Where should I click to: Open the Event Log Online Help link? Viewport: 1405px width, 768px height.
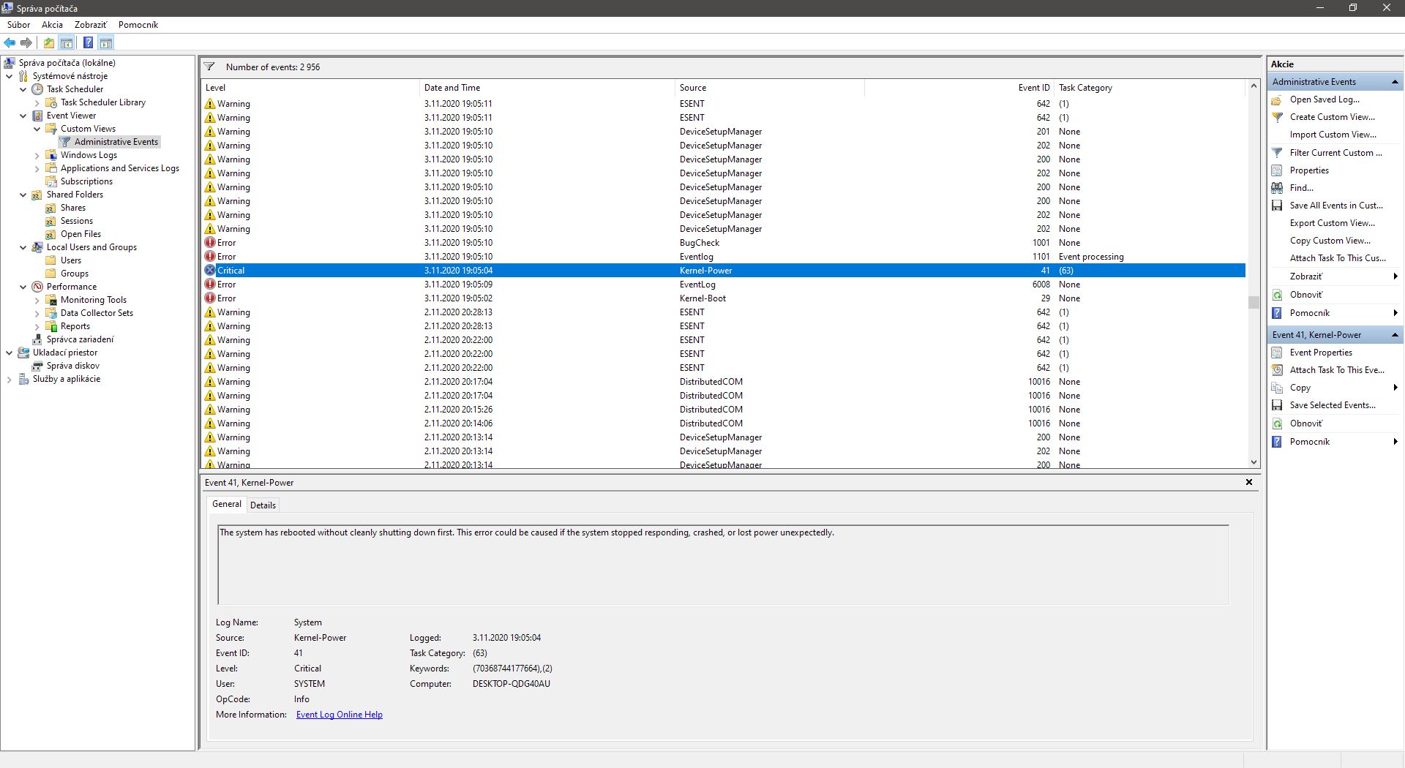339,715
